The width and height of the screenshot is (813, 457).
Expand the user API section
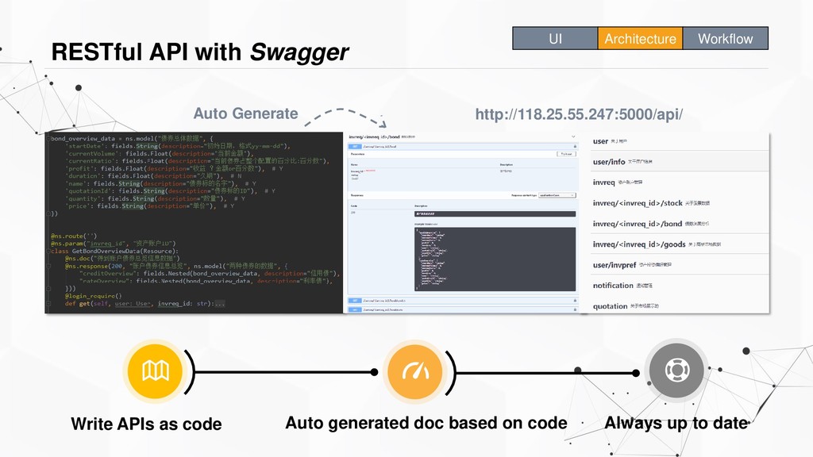(x=680, y=141)
